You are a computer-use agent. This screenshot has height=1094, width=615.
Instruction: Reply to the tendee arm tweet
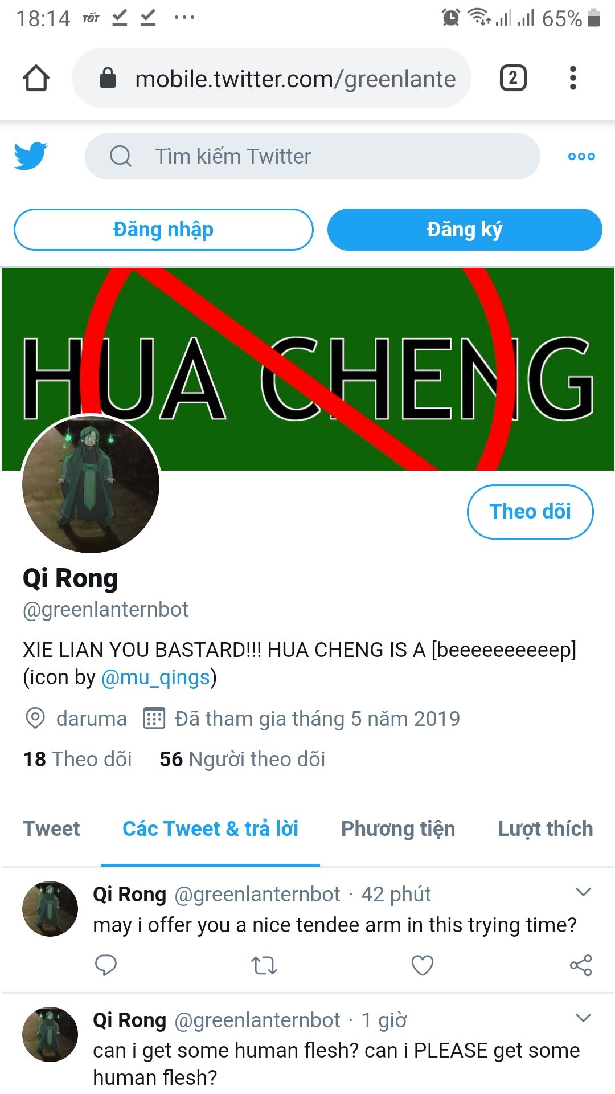tap(106, 965)
